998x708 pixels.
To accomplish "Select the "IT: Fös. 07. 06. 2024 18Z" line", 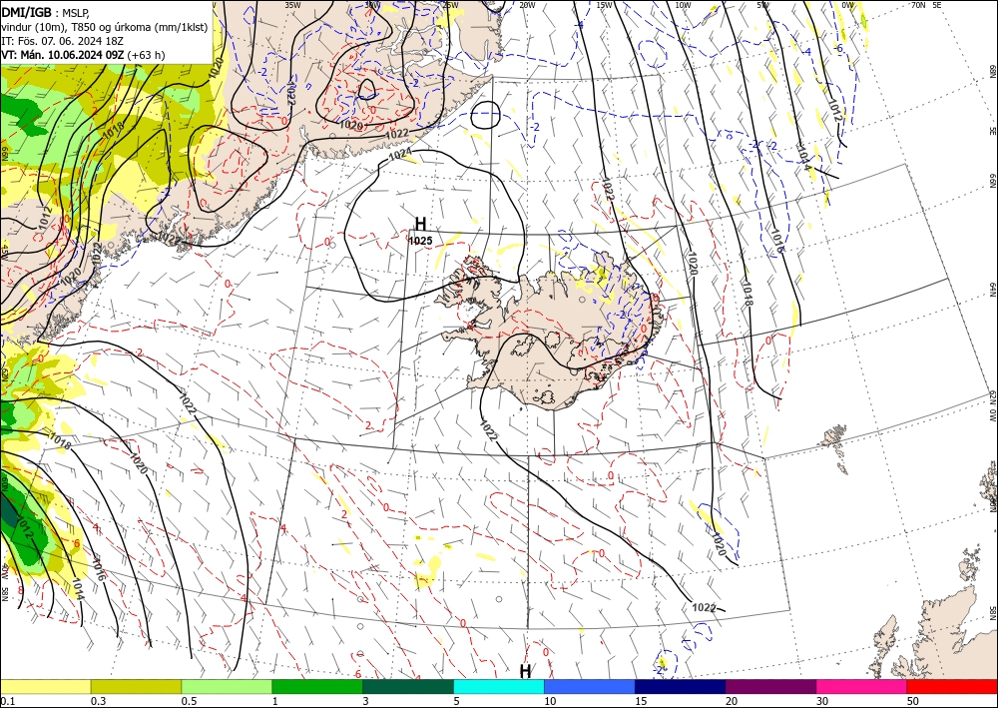I will [x=62, y=41].
